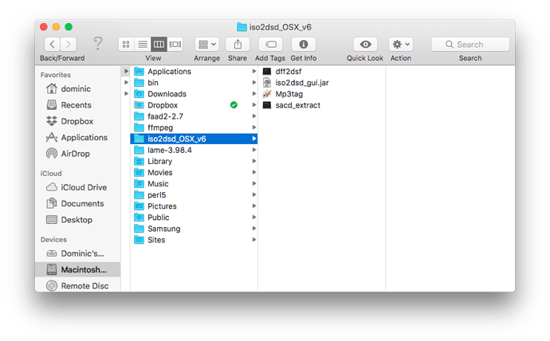Select the Mp3tag application
Image resolution: width=550 pixels, height=341 pixels.
322,94
